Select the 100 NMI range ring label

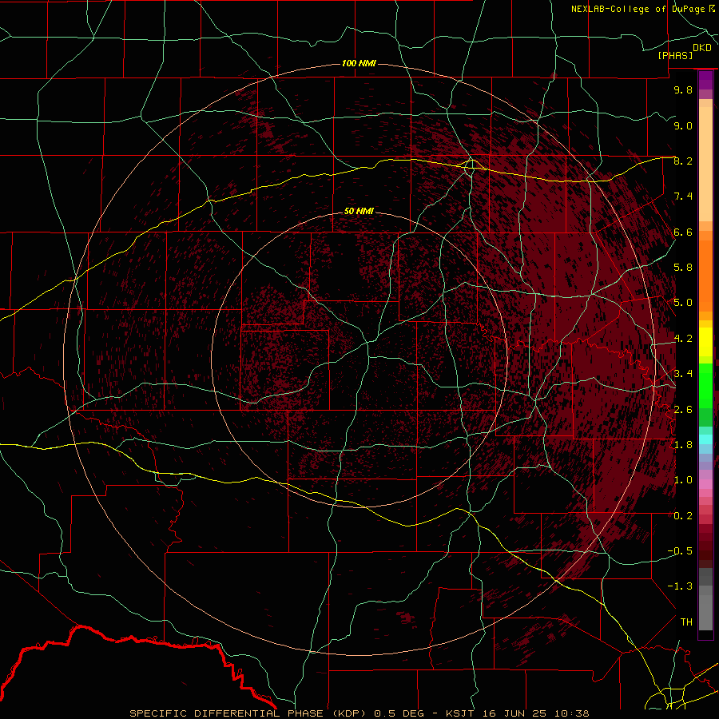tap(359, 63)
